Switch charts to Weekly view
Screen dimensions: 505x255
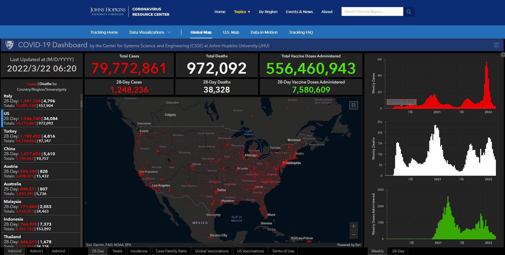377,251
